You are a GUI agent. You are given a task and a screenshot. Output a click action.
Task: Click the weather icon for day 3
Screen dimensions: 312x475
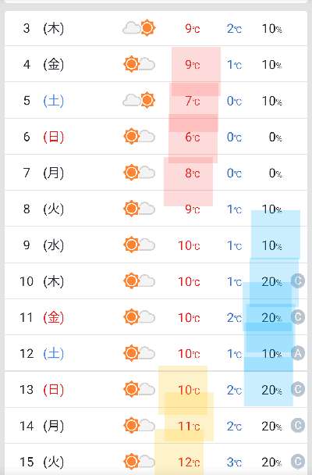tap(139, 28)
